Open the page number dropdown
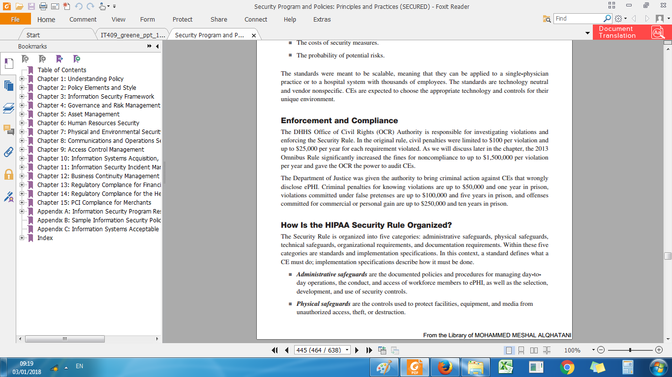672x377 pixels. tap(347, 350)
